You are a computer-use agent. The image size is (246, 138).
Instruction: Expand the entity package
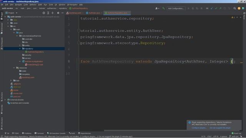coord(20,45)
